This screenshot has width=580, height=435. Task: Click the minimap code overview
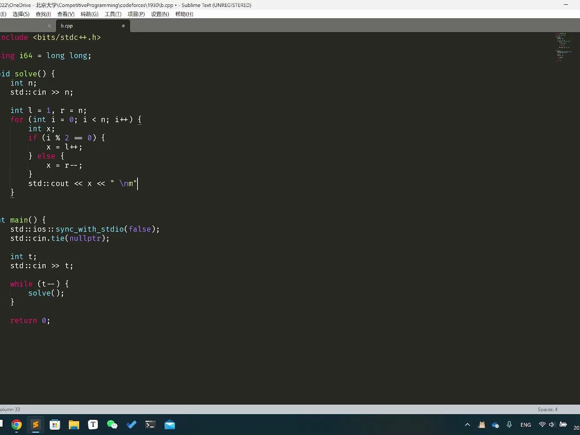(x=563, y=47)
